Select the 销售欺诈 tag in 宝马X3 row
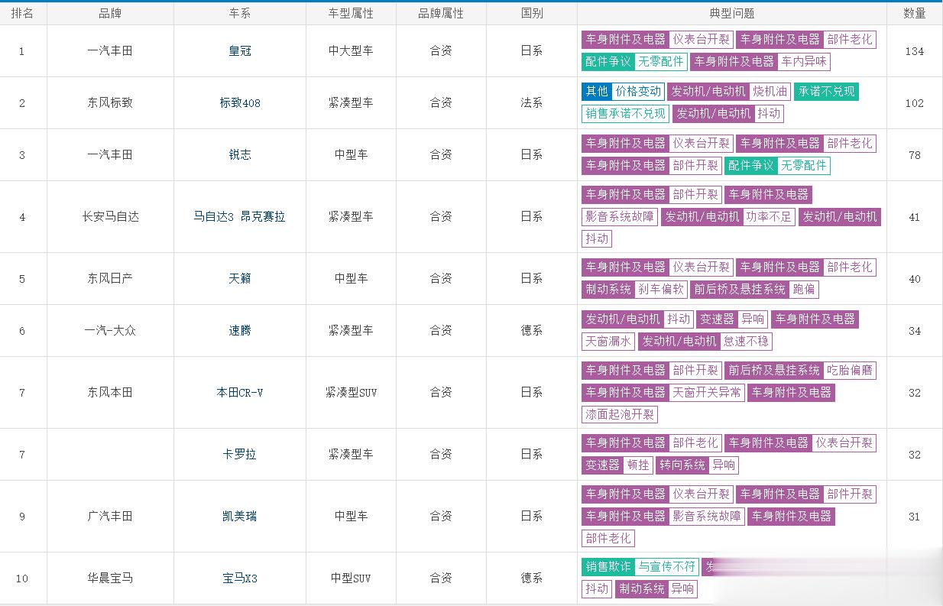This screenshot has width=943, height=606. coord(608,567)
